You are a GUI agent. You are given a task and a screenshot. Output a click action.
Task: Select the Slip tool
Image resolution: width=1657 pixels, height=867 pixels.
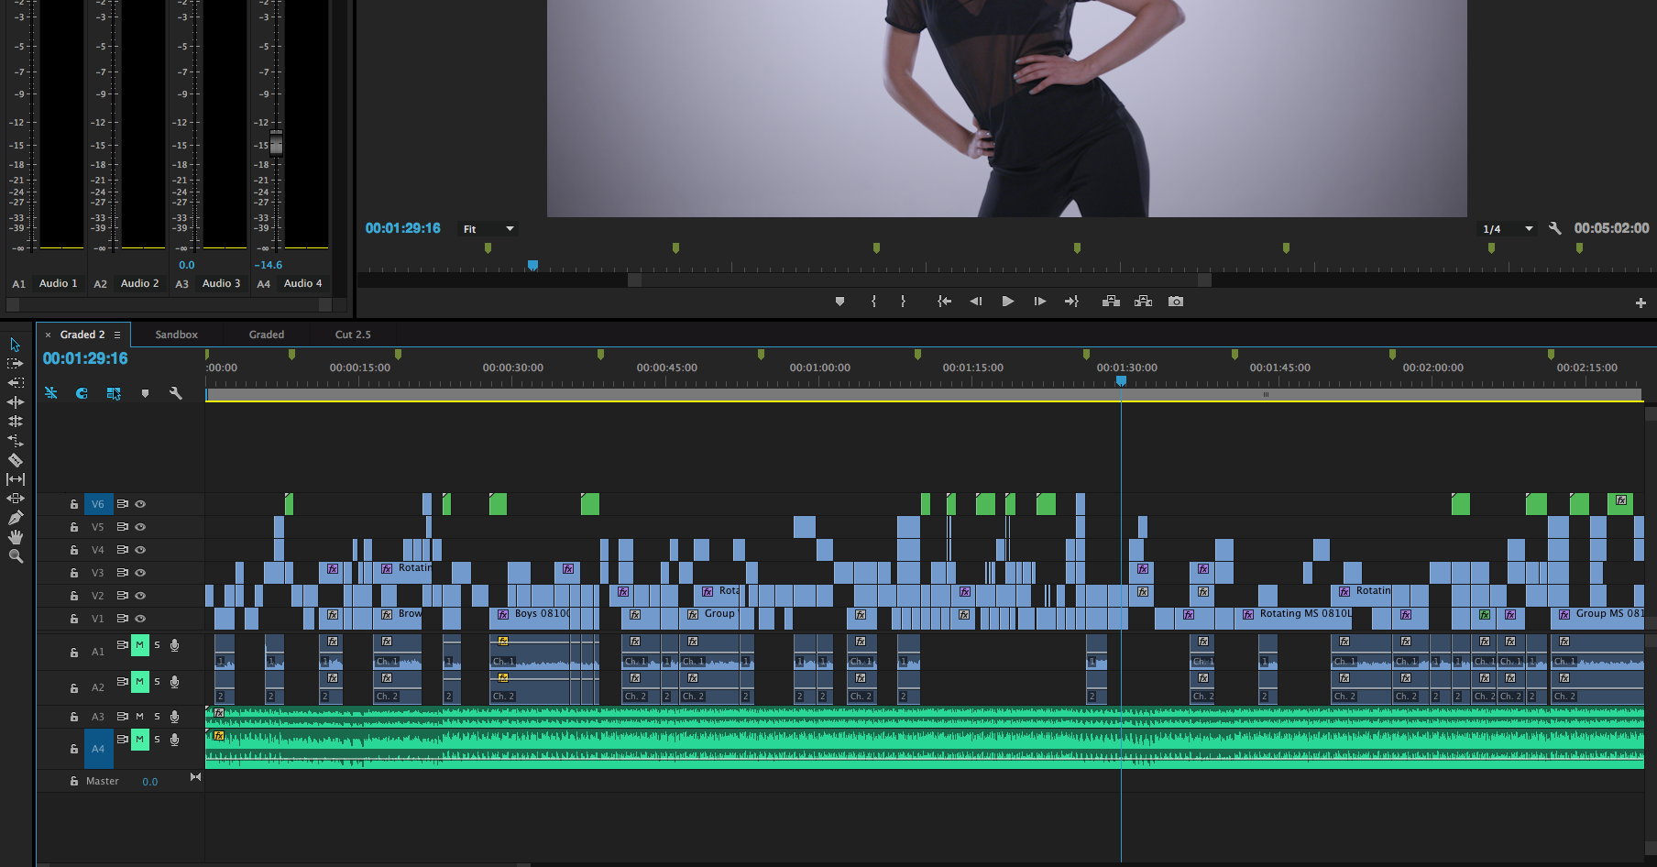click(16, 479)
